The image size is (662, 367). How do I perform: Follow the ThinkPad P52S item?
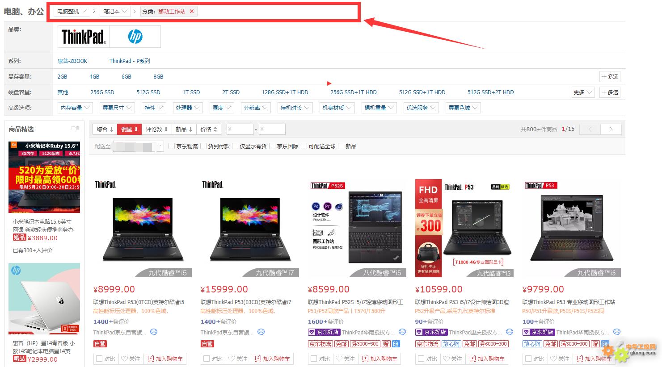[x=345, y=359]
